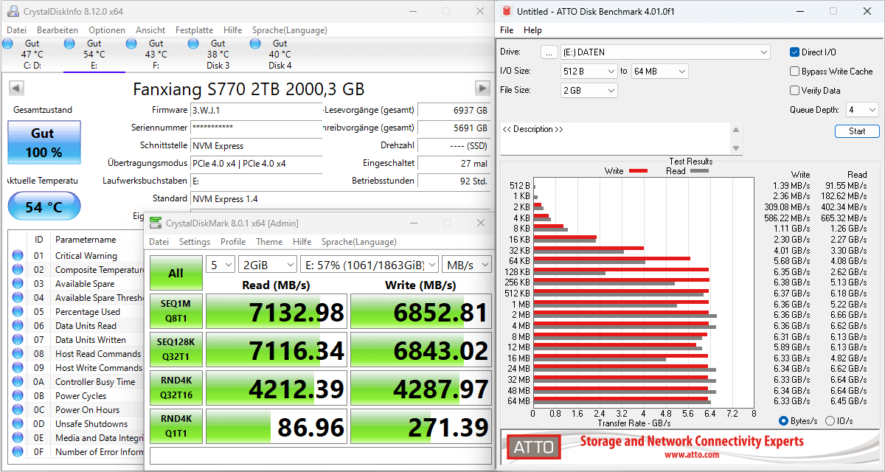Click gray Read legend color swatch
The height and width of the screenshot is (472, 885).
point(699,171)
